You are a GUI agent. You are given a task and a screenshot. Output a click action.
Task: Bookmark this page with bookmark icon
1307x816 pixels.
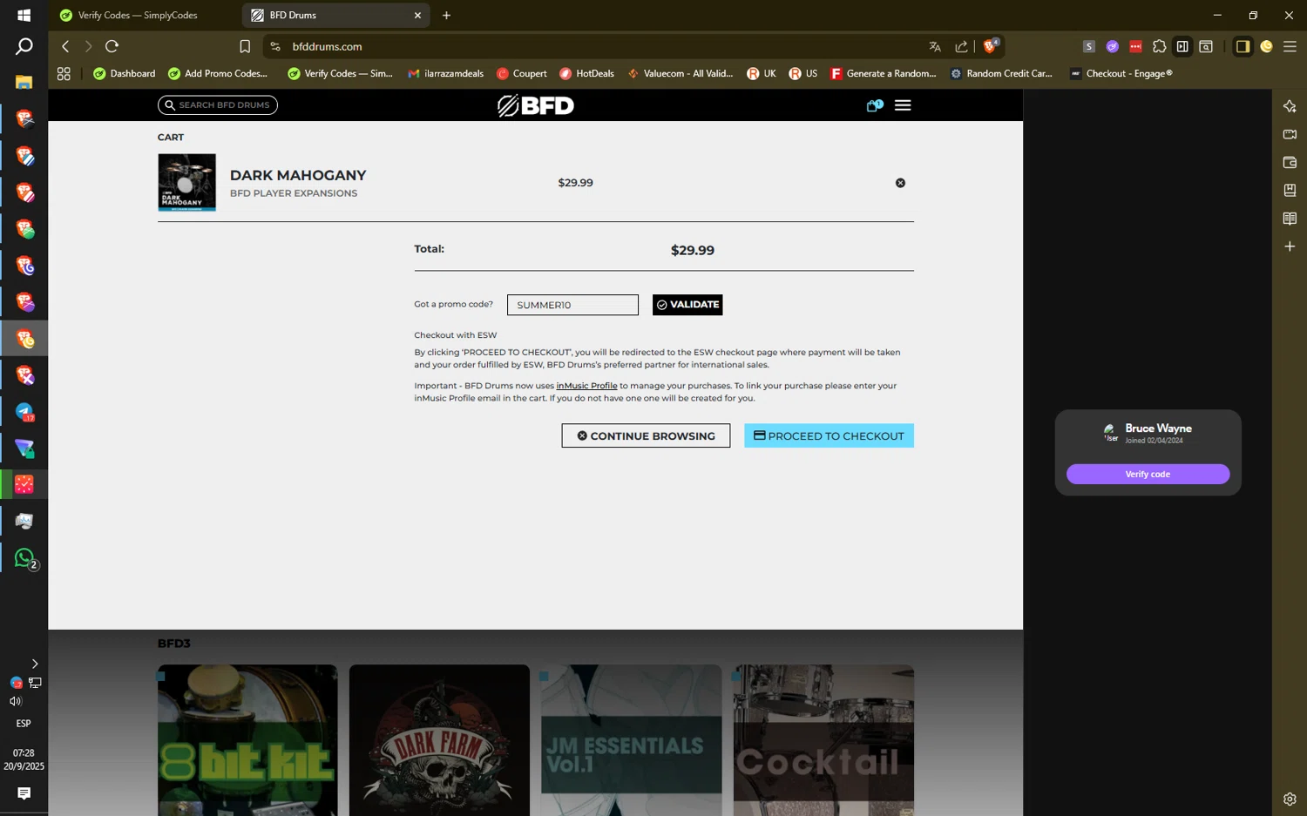[x=245, y=46]
